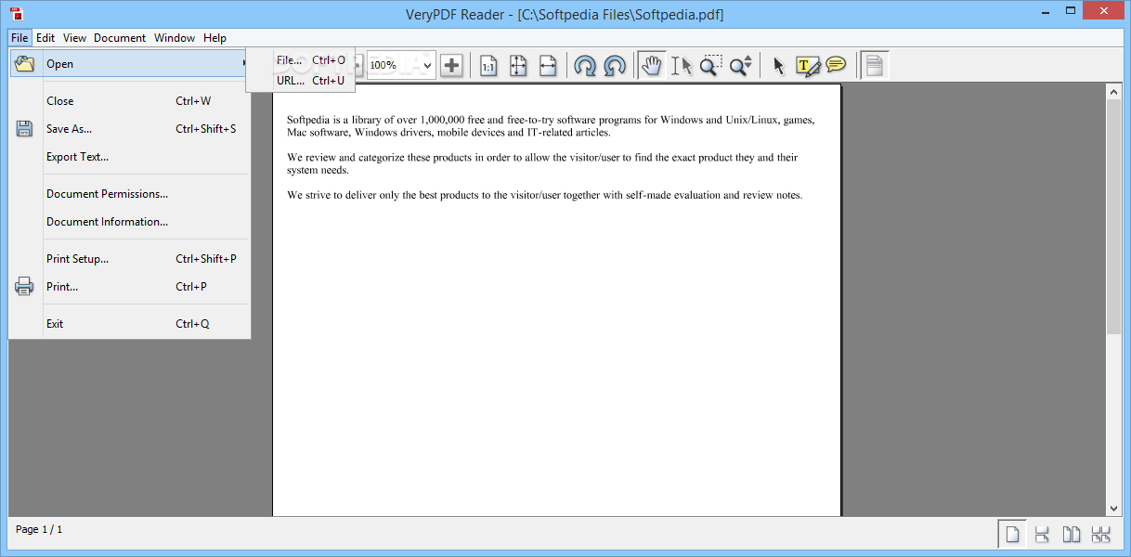
Task: Choose File... from the Open submenu
Action: point(300,60)
